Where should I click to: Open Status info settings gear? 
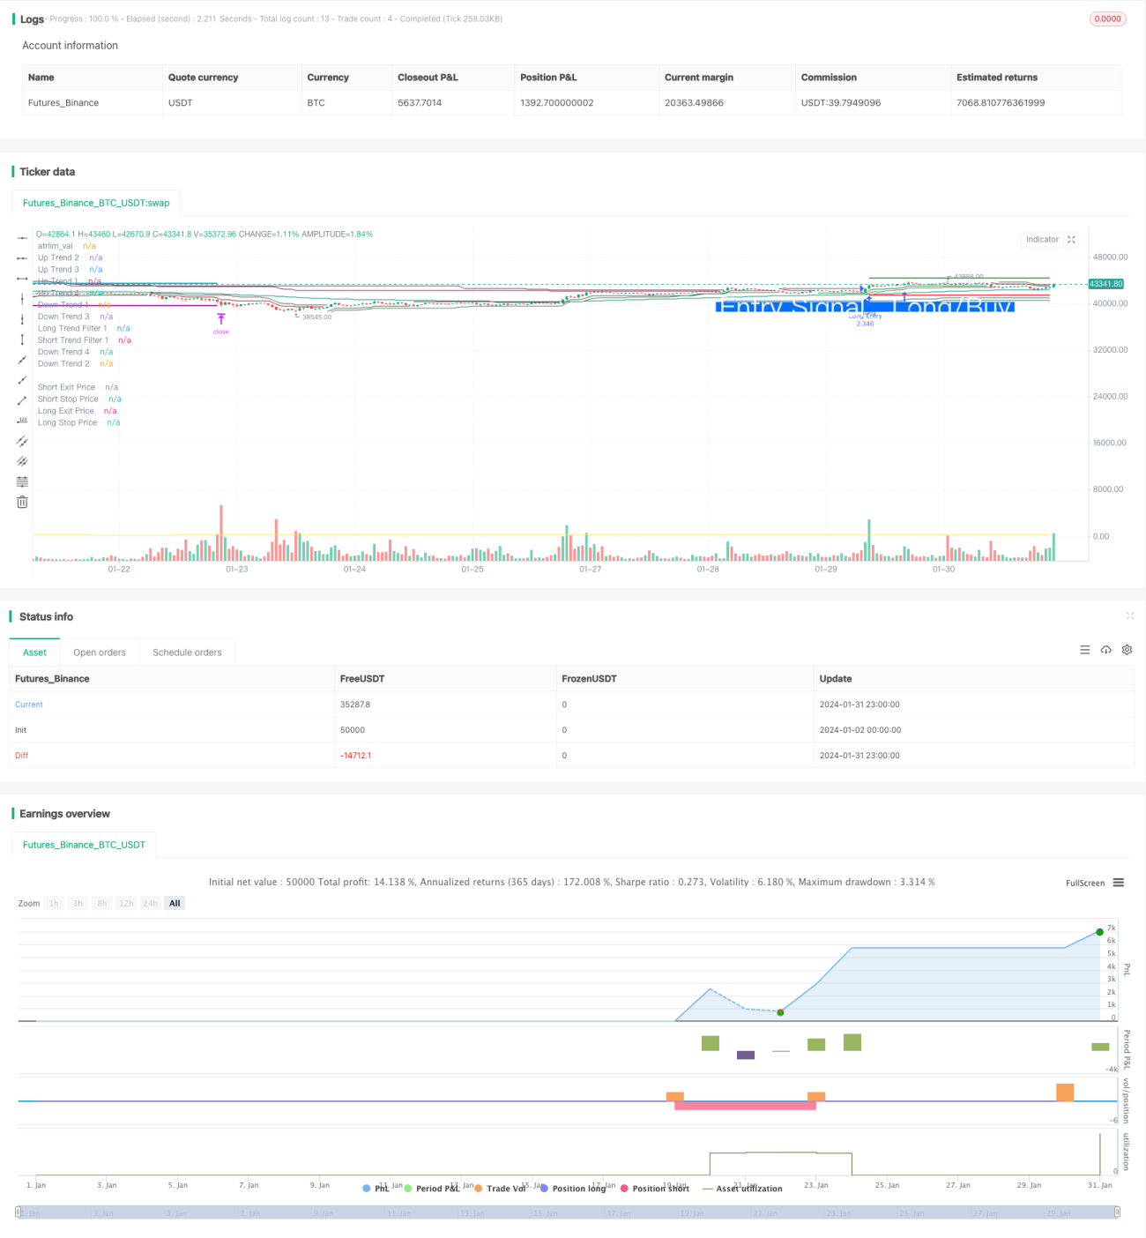1127,650
